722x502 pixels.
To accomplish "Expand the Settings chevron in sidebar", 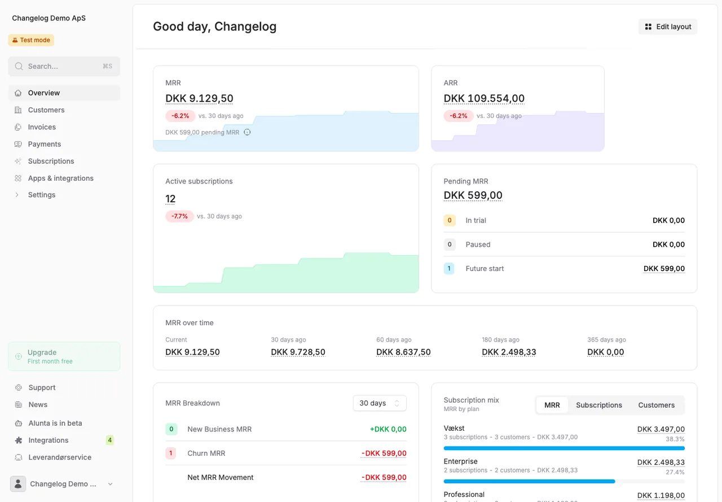I will [x=16, y=195].
